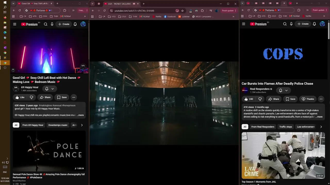Open OneNote from the taskbar
This screenshot has width=330, height=185.
coord(5,48)
